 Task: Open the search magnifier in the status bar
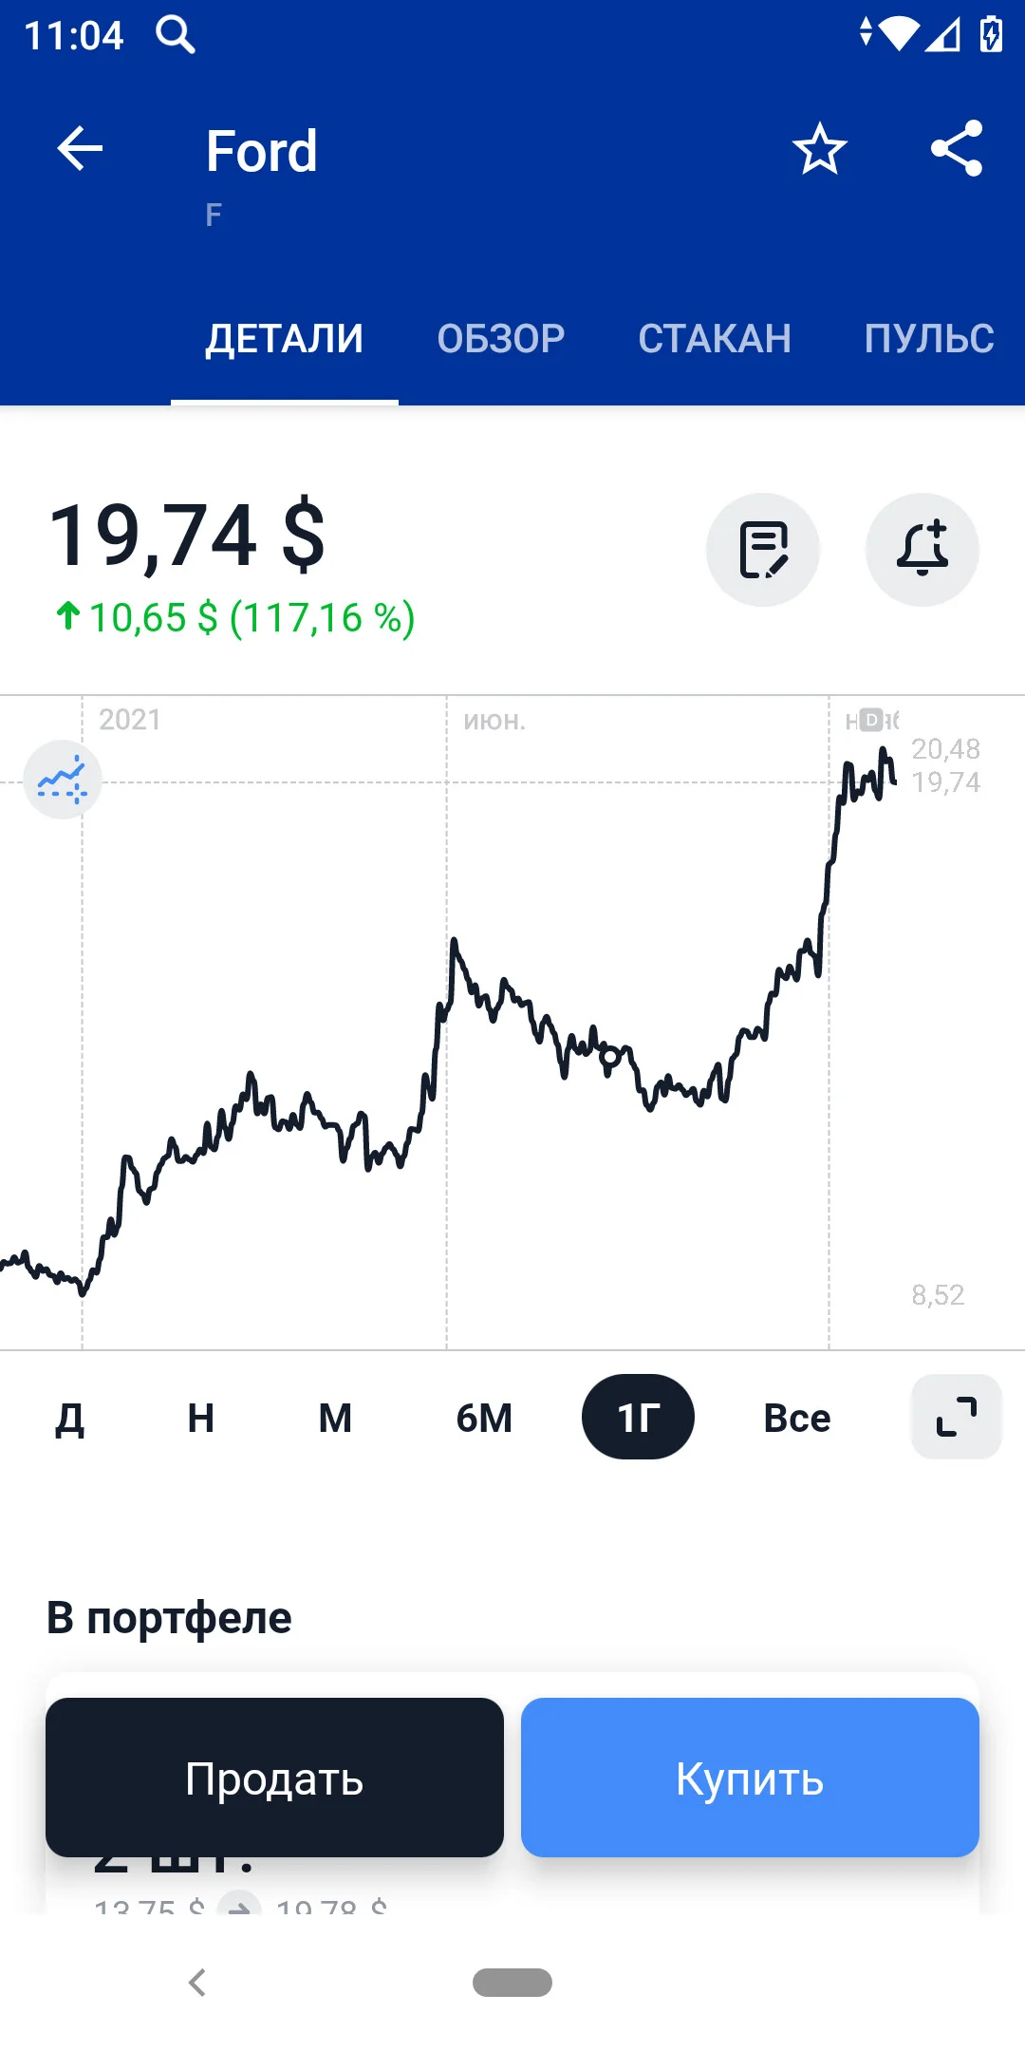(x=176, y=35)
